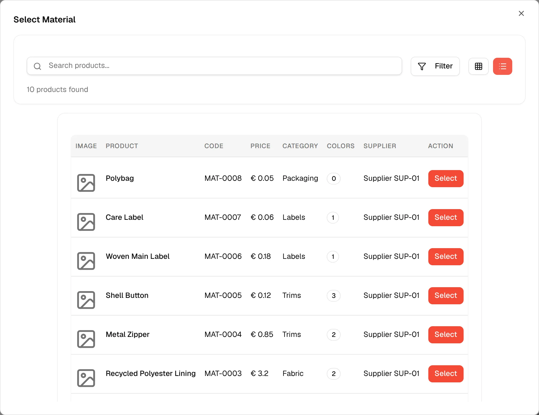Screen dimensions: 539x415
Task: Click code MAT-0007
Action: (223, 217)
